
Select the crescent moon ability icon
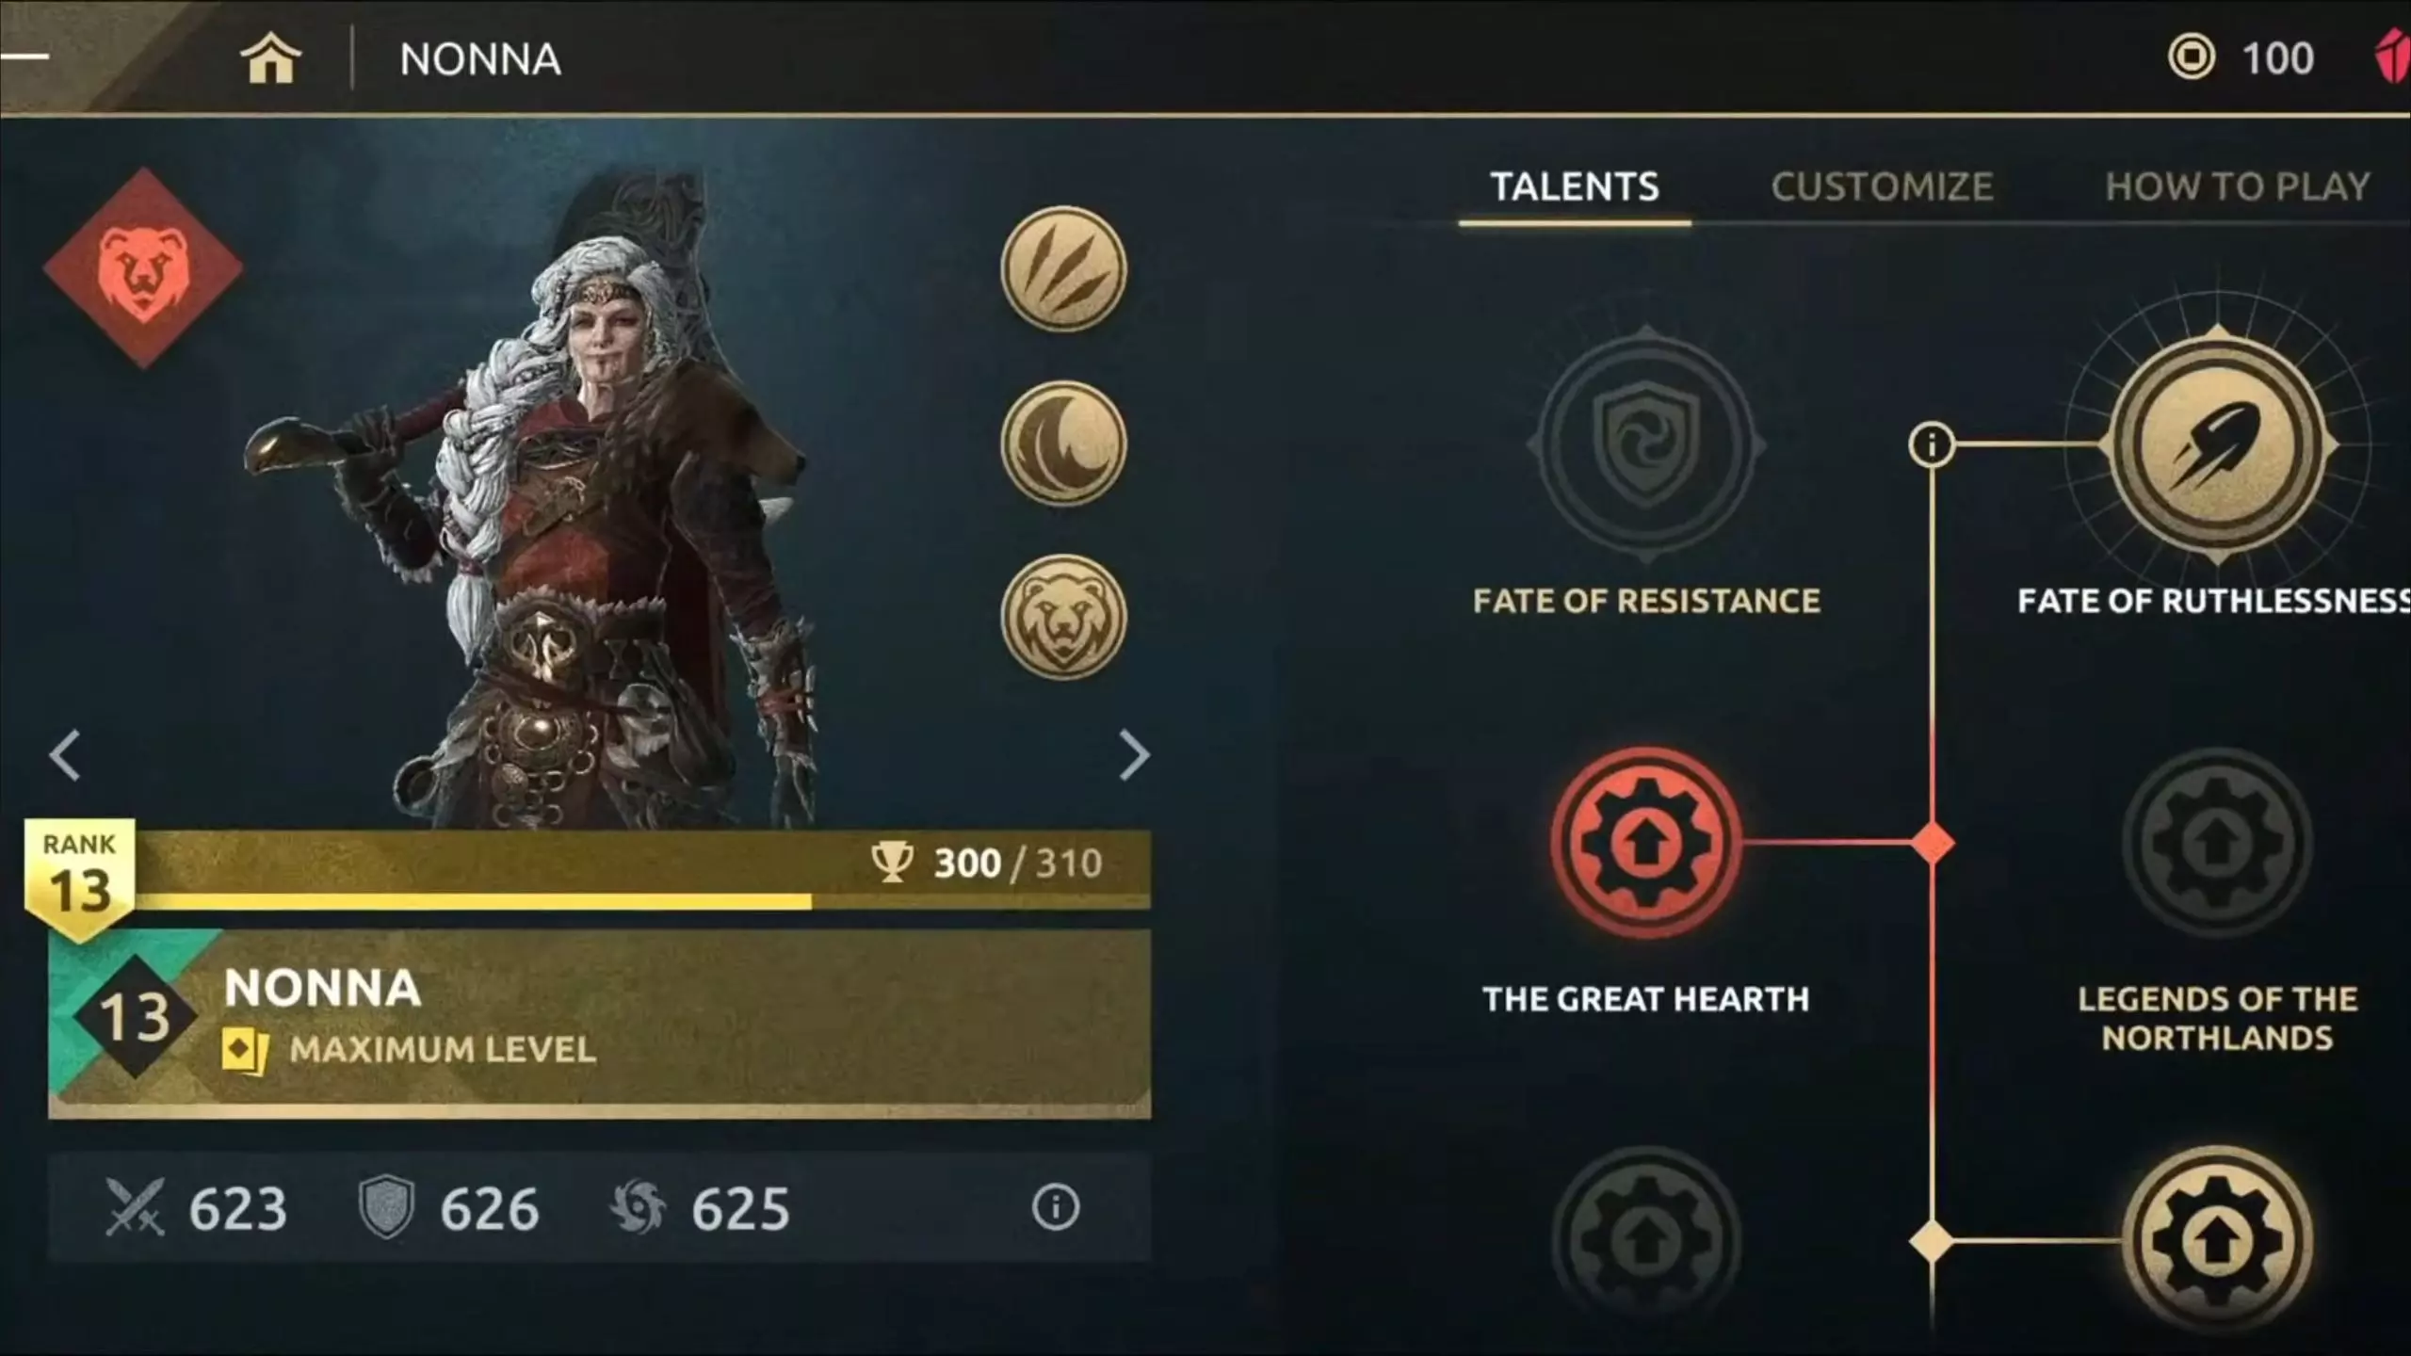[x=1063, y=443]
